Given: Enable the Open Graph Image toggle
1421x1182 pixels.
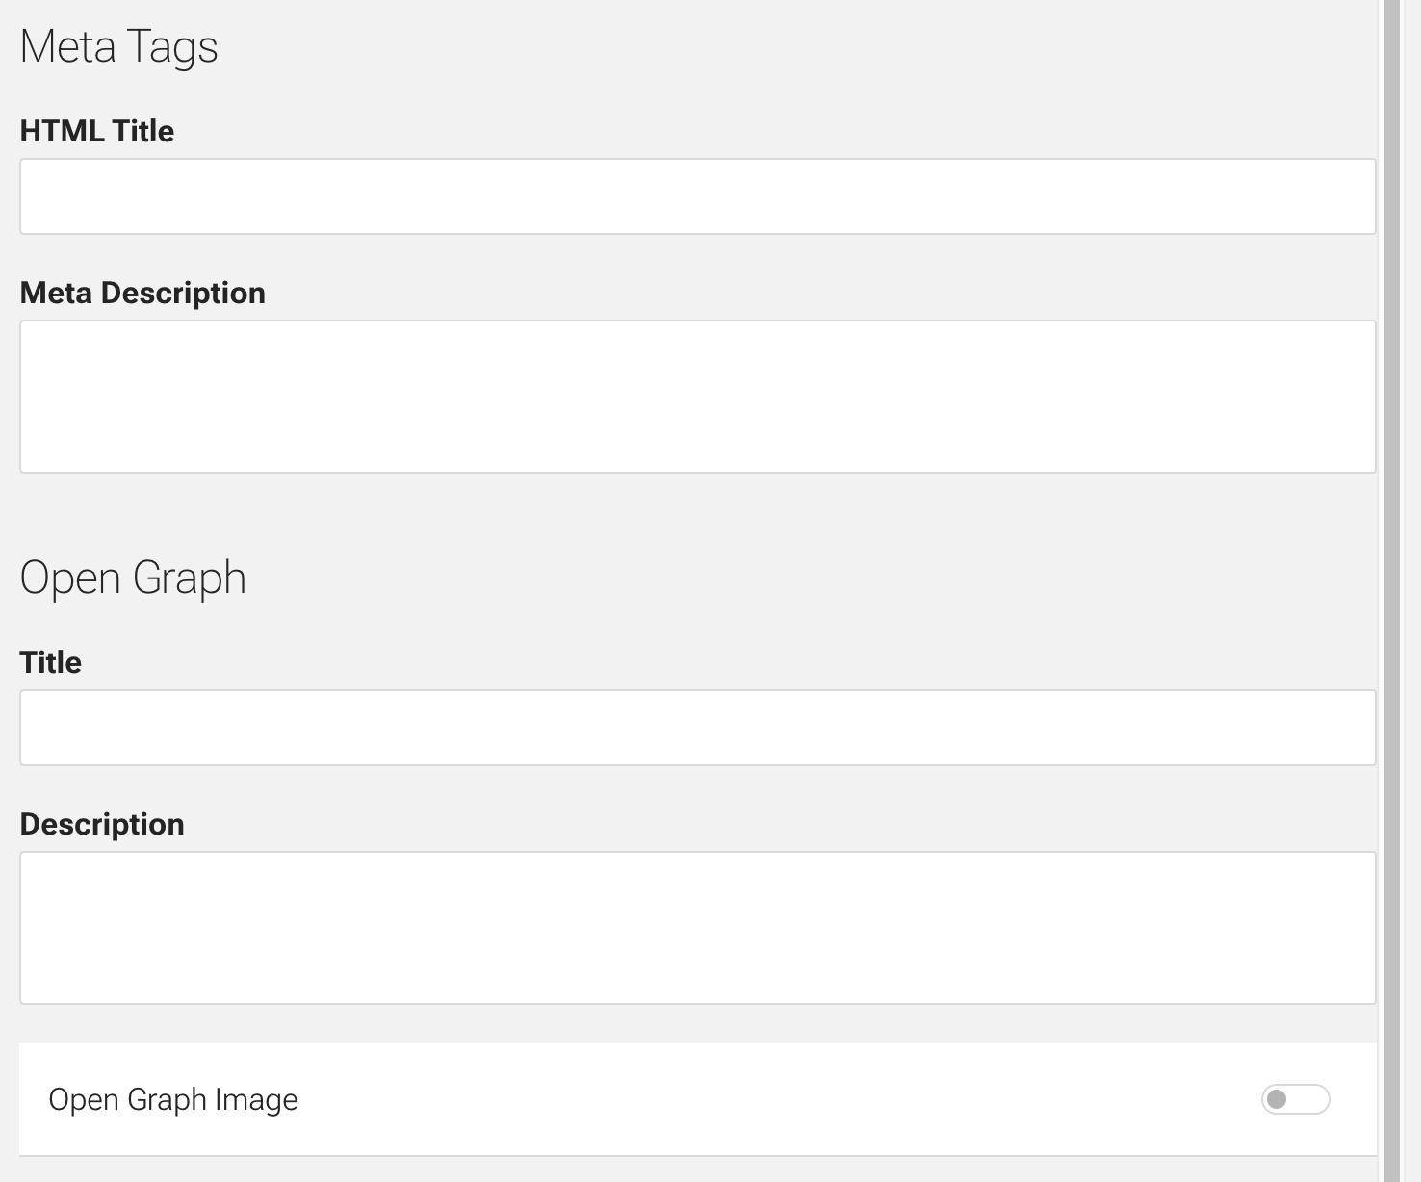Looking at the screenshot, I should click(x=1295, y=1099).
